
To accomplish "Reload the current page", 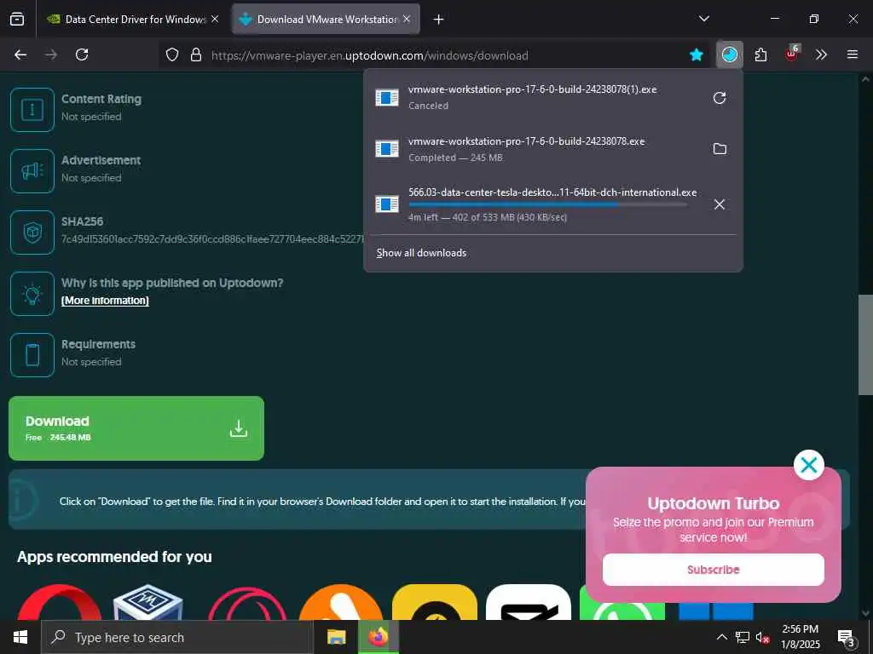I will click(x=82, y=54).
